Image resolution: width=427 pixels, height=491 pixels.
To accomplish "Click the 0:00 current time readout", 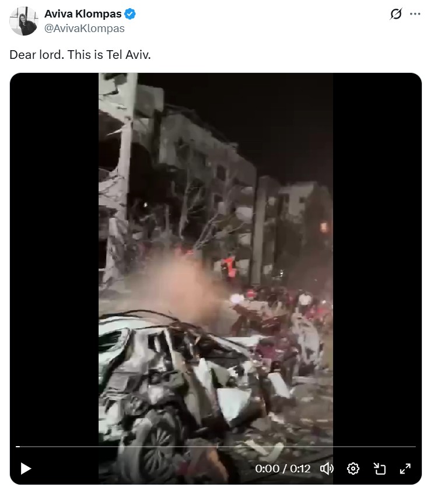I will tap(267, 469).
